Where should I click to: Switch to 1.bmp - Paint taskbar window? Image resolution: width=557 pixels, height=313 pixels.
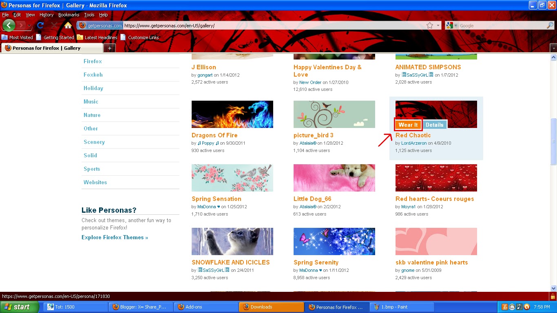point(402,307)
